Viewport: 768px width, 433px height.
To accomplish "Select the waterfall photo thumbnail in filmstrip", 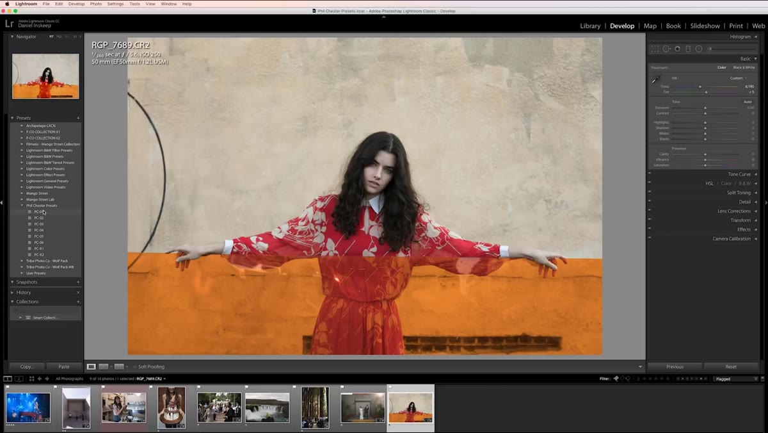I will [x=268, y=407].
